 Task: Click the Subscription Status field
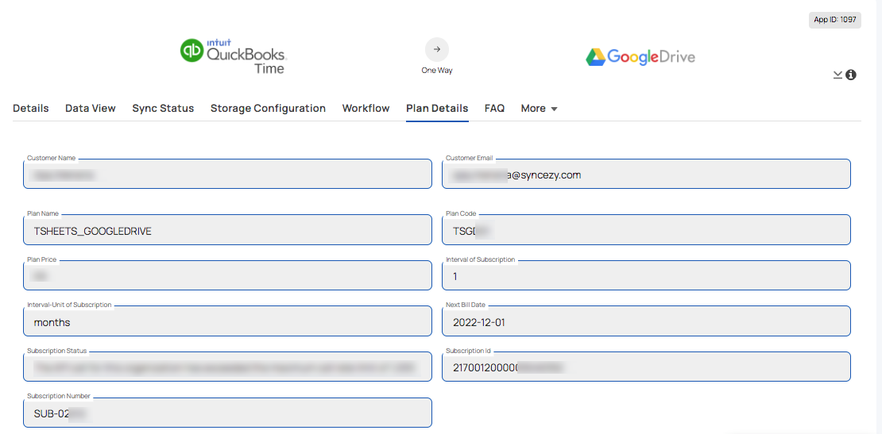tap(227, 367)
